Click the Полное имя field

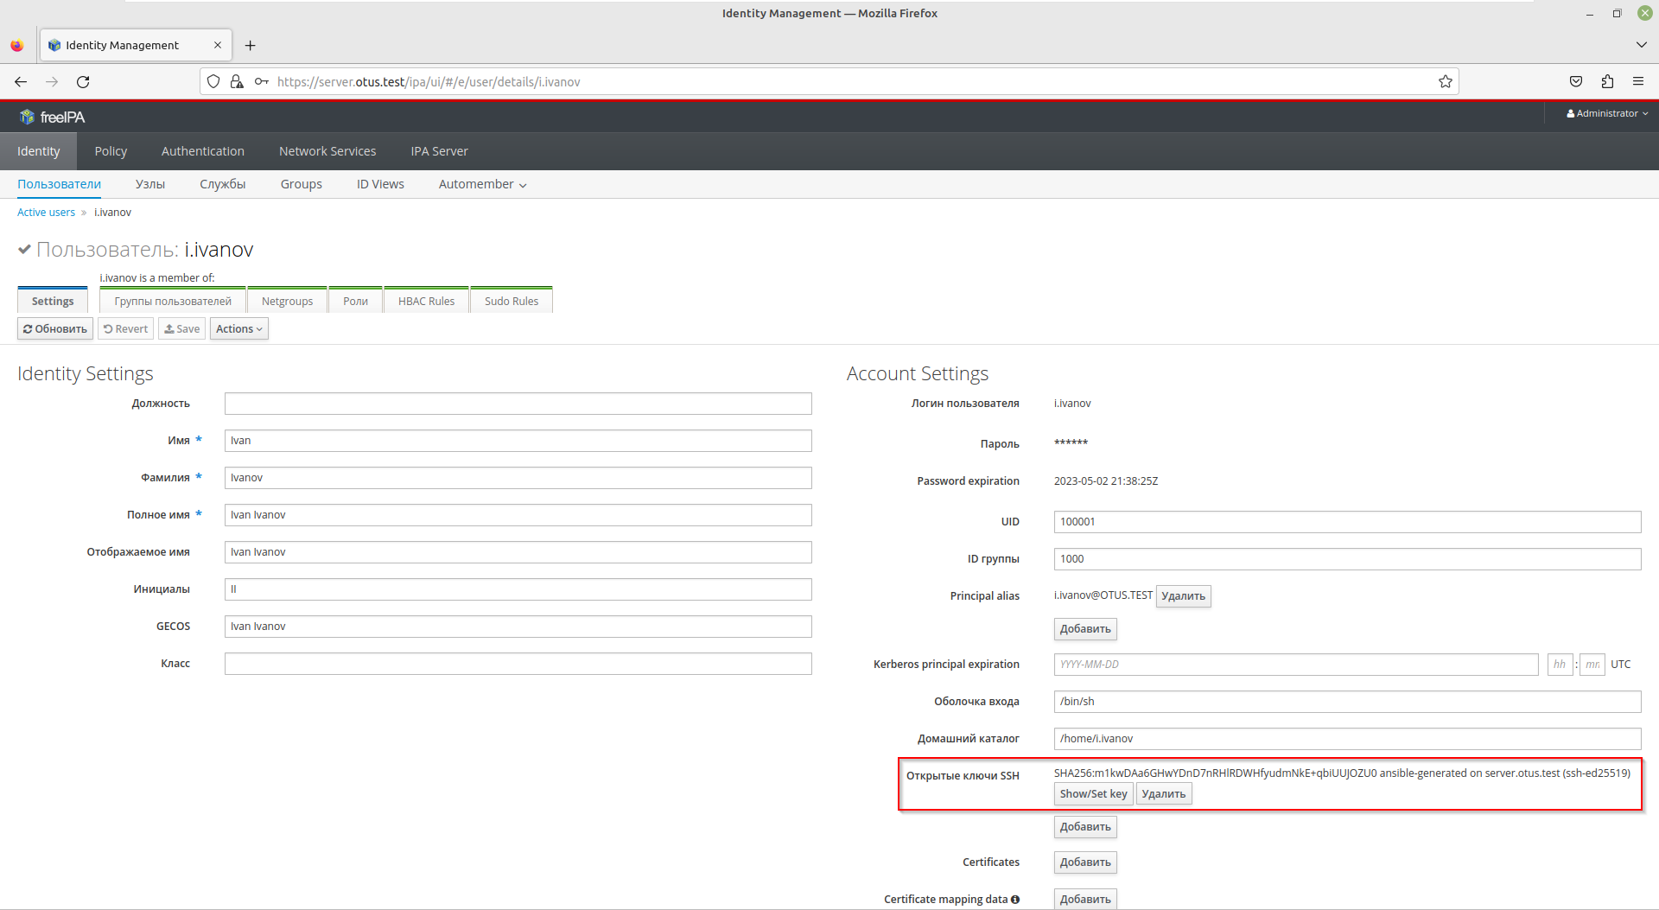518,515
